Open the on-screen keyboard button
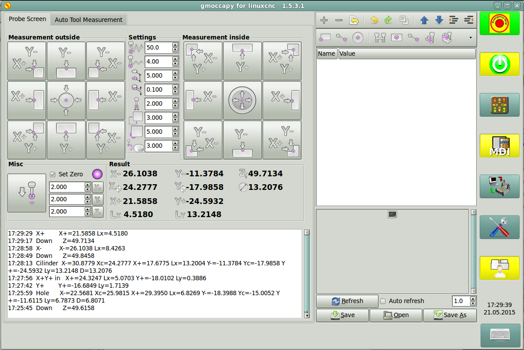This screenshot has height=350, width=524. coord(499,335)
